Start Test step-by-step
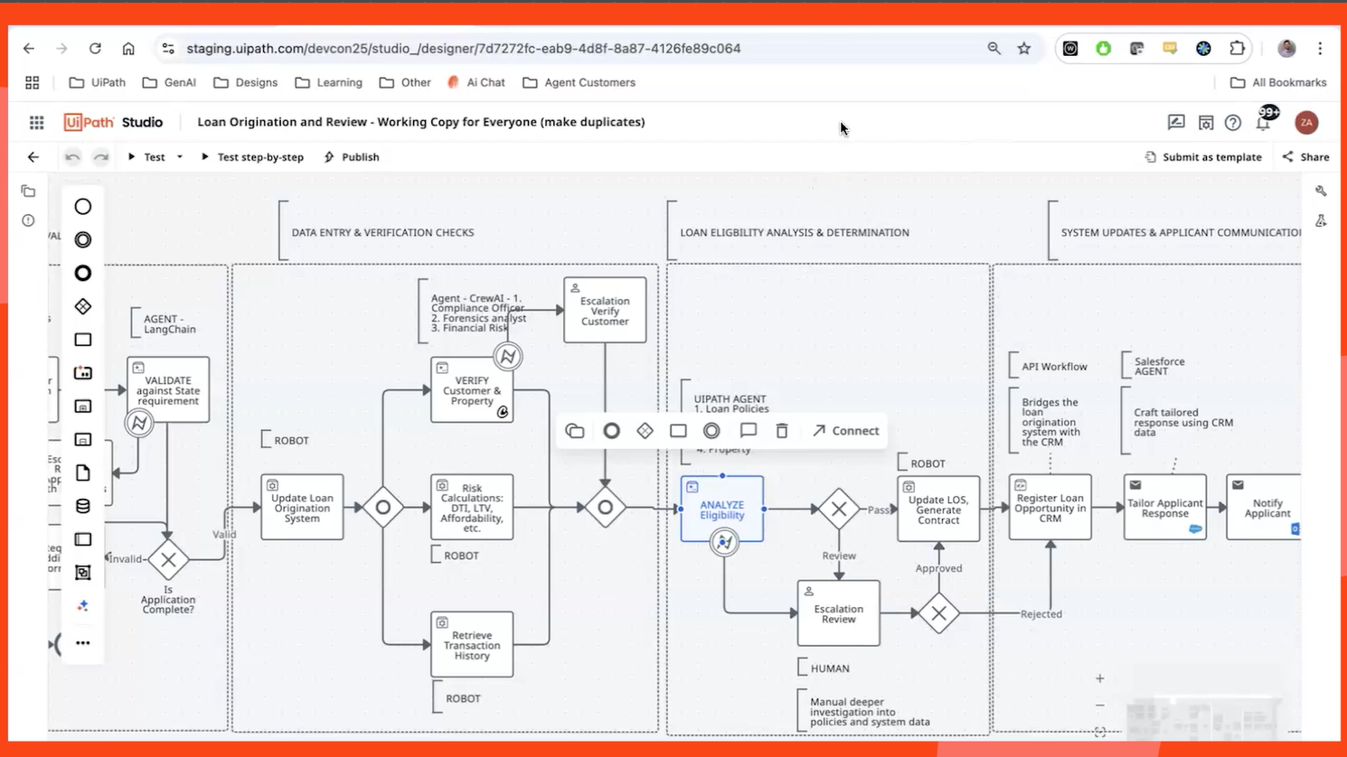 [x=252, y=157]
